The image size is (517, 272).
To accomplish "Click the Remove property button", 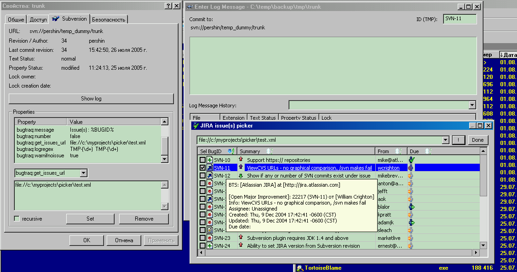I will 144,219.
